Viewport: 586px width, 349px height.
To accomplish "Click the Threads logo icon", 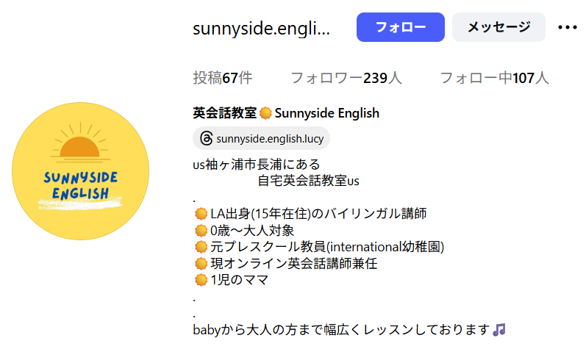I will coord(206,138).
